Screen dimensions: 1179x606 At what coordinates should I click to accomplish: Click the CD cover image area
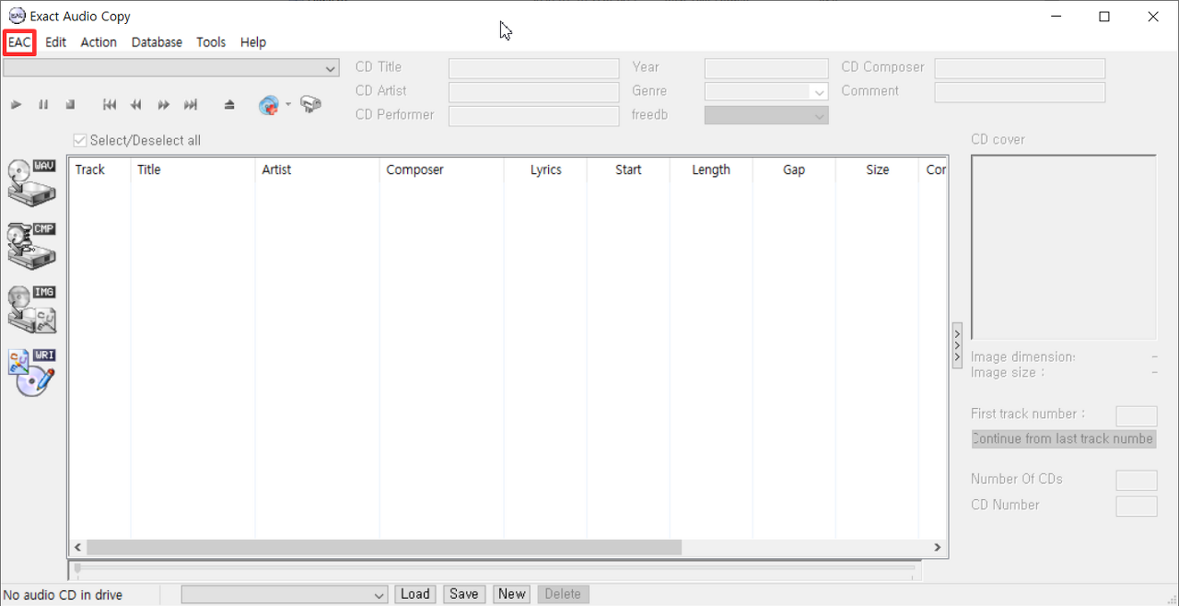pyautogui.click(x=1064, y=248)
